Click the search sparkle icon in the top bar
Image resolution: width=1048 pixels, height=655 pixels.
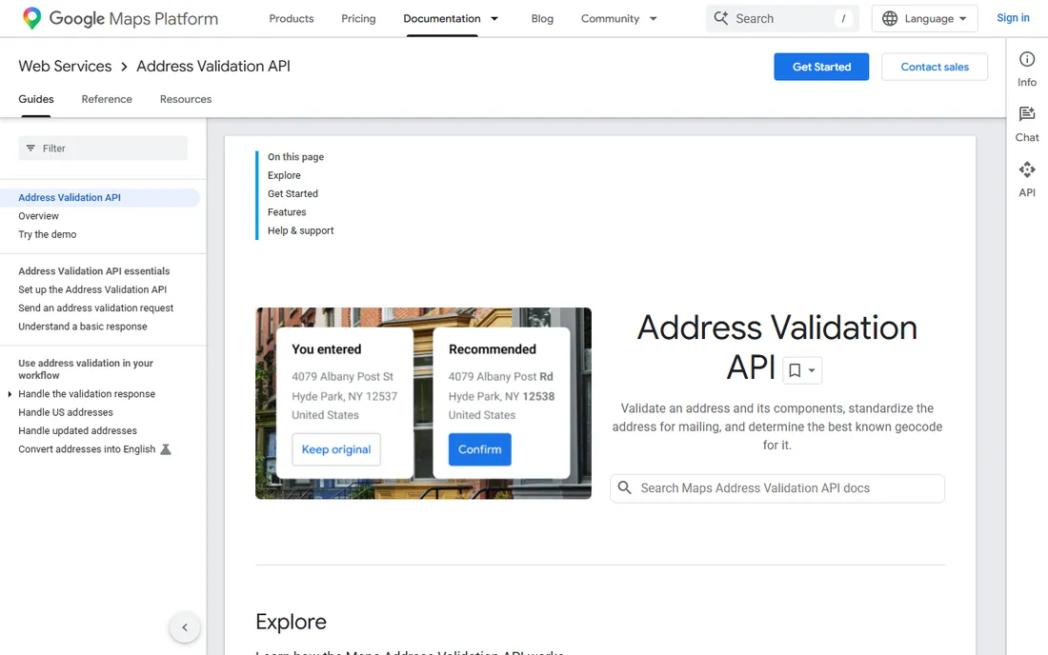tap(720, 18)
